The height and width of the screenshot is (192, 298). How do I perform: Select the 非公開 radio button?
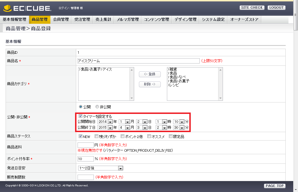point(97,107)
